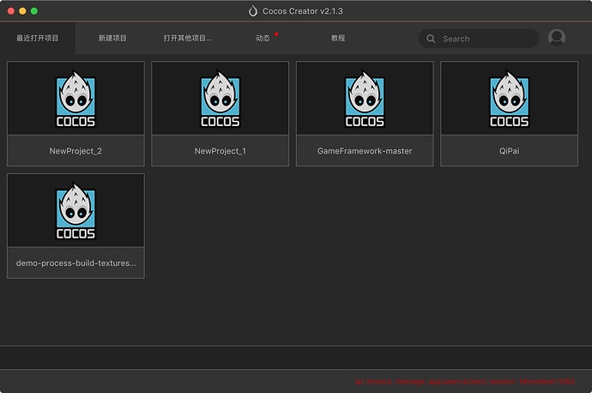Switch to the 新建项目 tab
This screenshot has height=393, width=592.
(x=112, y=38)
